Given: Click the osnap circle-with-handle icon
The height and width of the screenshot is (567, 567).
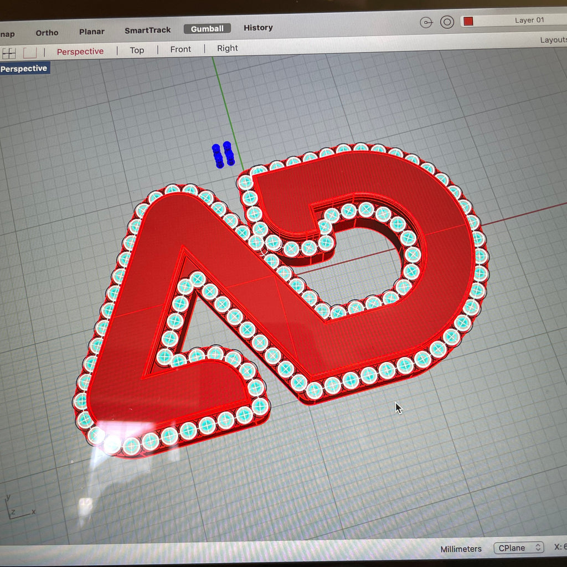Looking at the screenshot, I should pos(426,23).
